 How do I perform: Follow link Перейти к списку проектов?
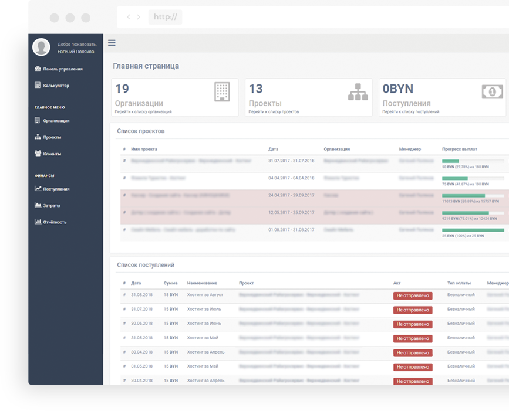point(274,112)
